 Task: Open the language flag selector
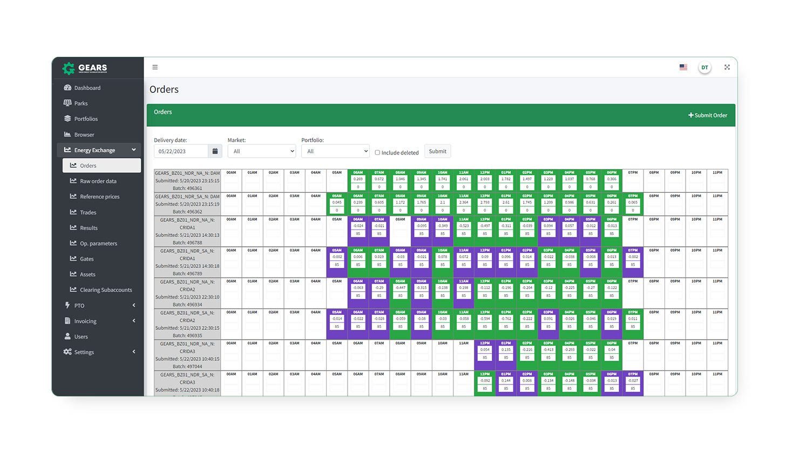coord(683,67)
